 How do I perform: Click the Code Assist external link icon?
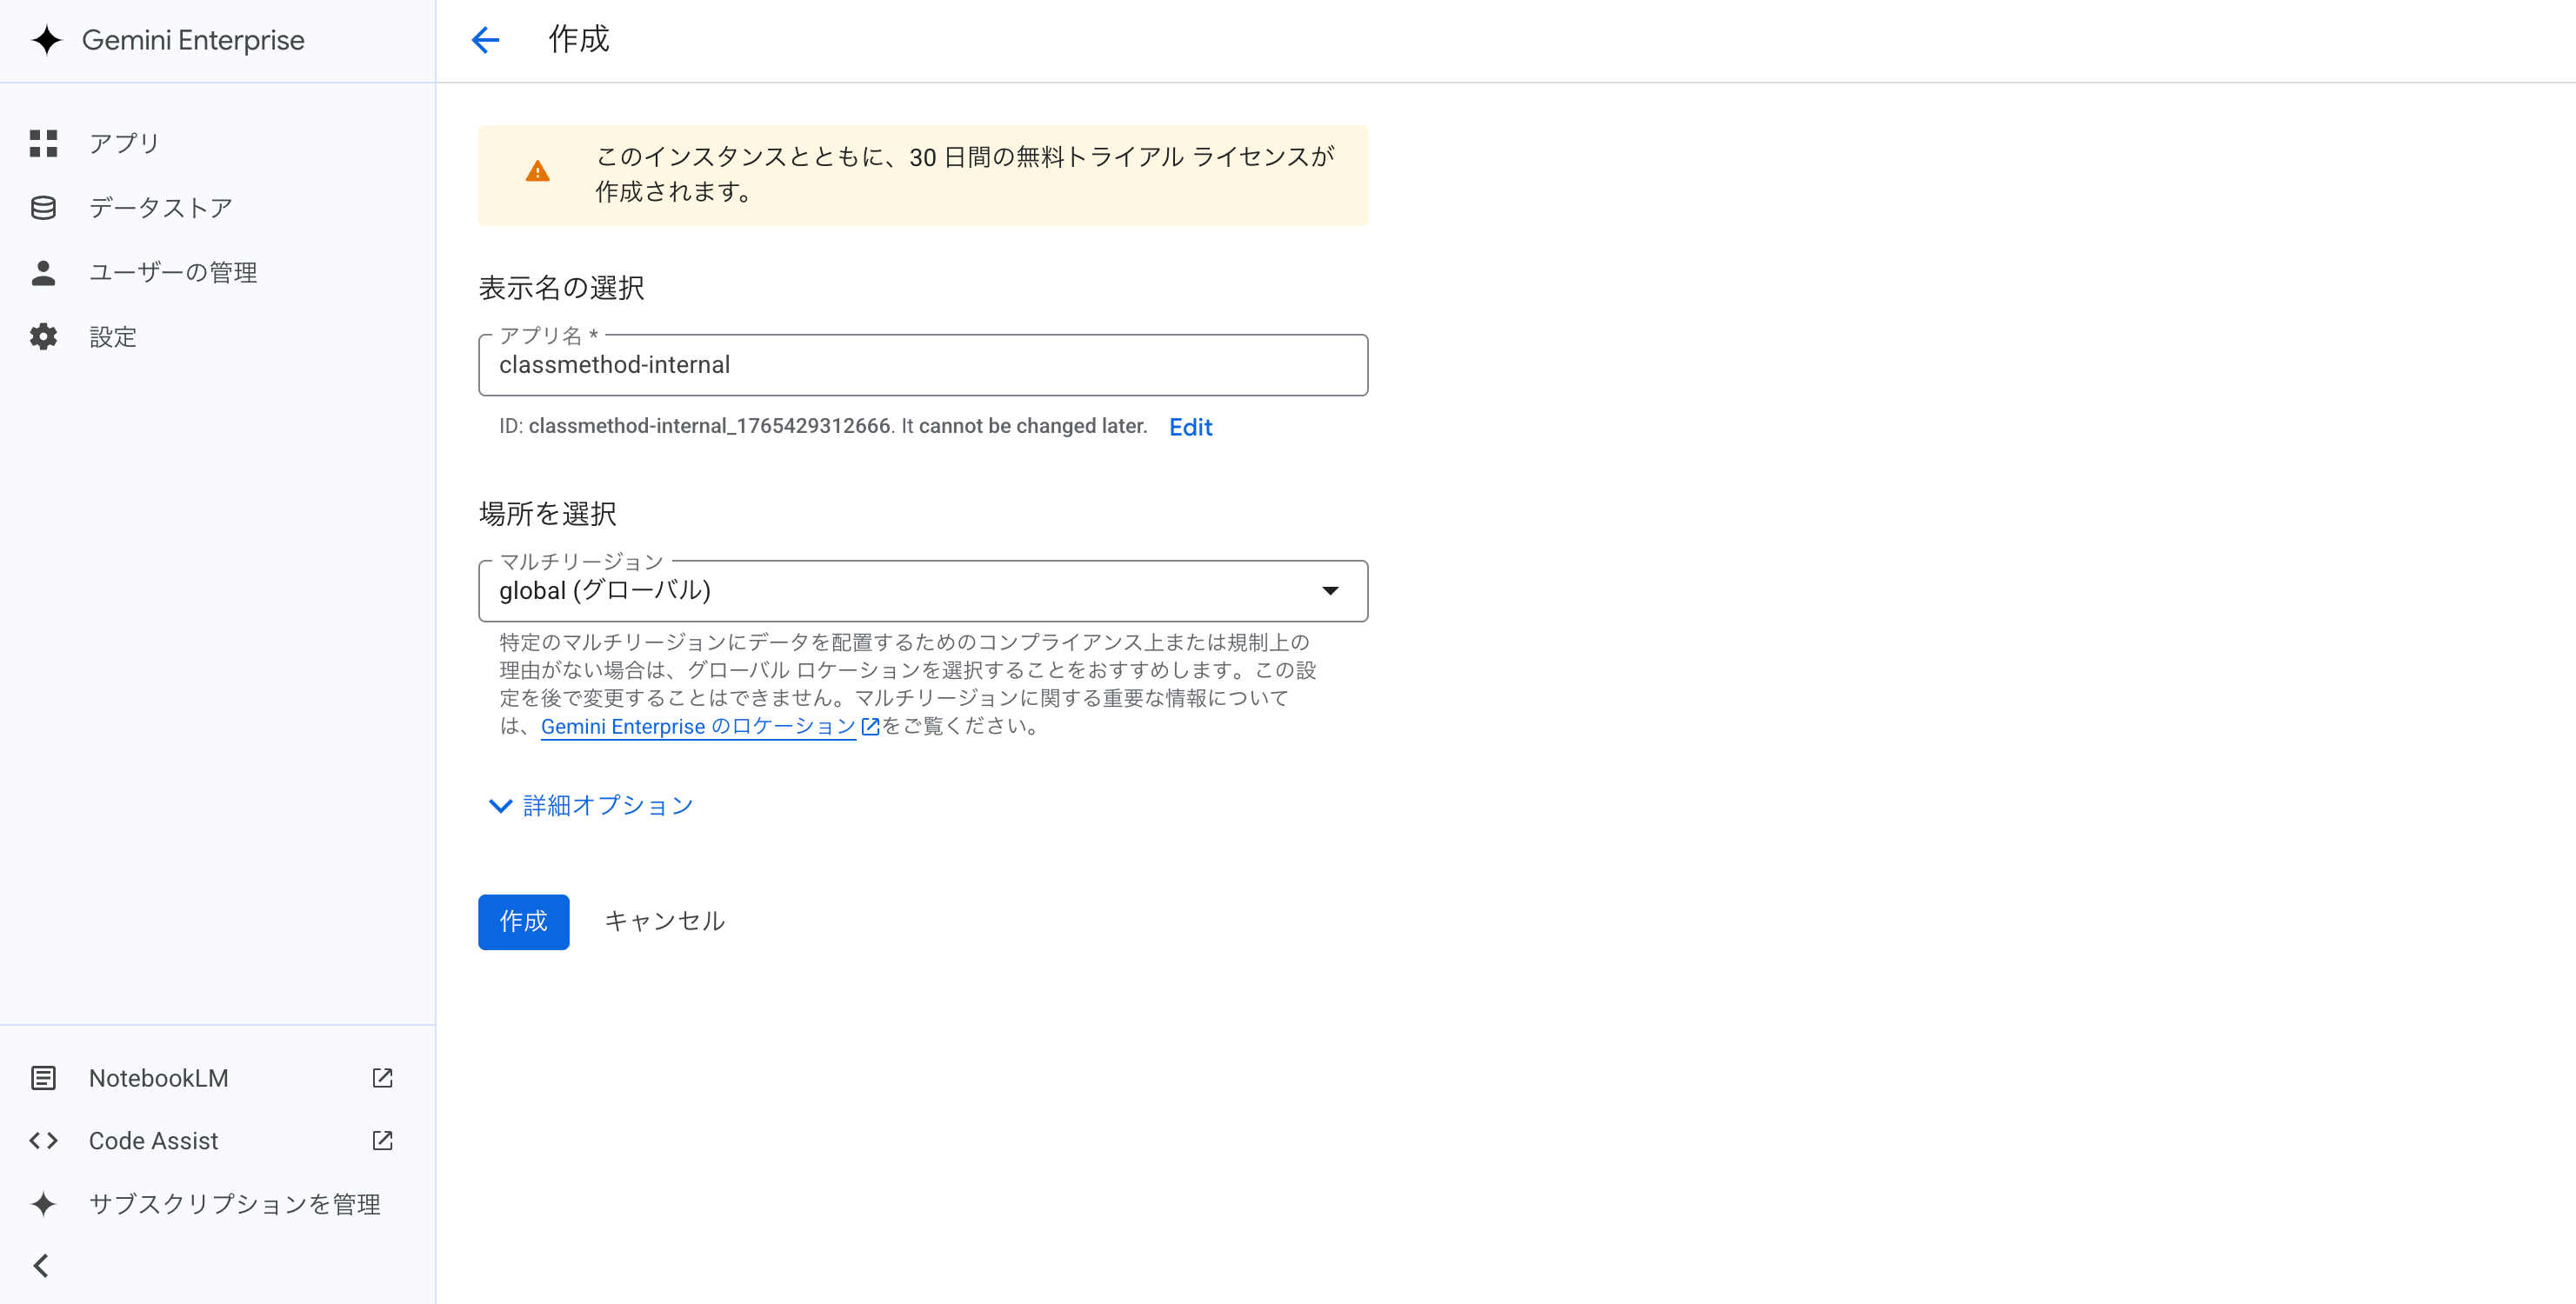click(x=382, y=1140)
